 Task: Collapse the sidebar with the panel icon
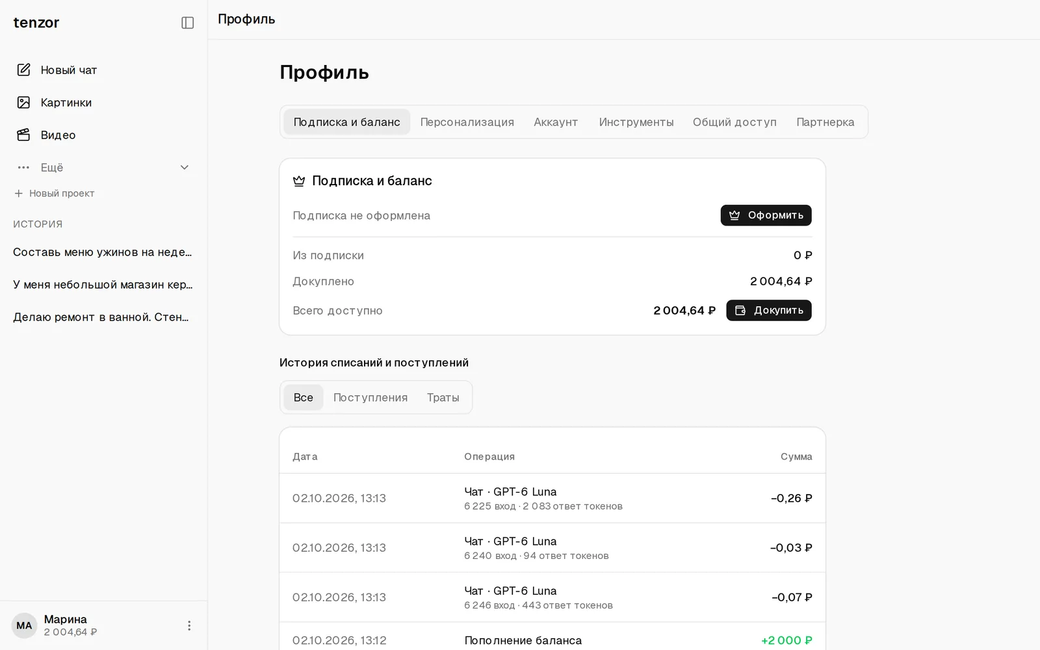tap(187, 23)
